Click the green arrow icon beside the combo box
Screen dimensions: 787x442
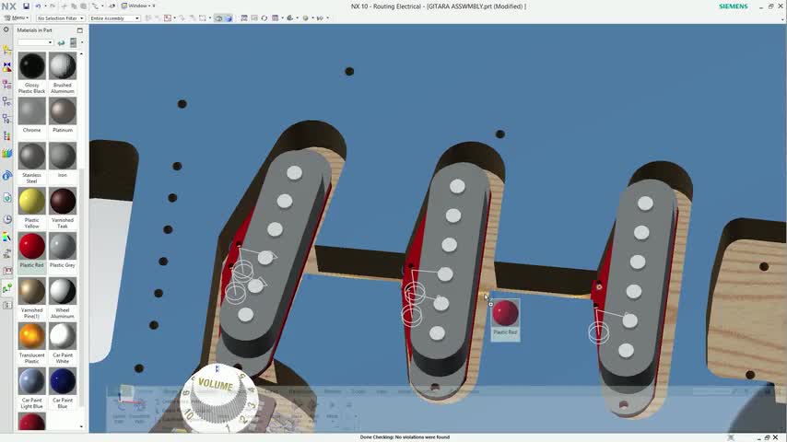tap(61, 42)
